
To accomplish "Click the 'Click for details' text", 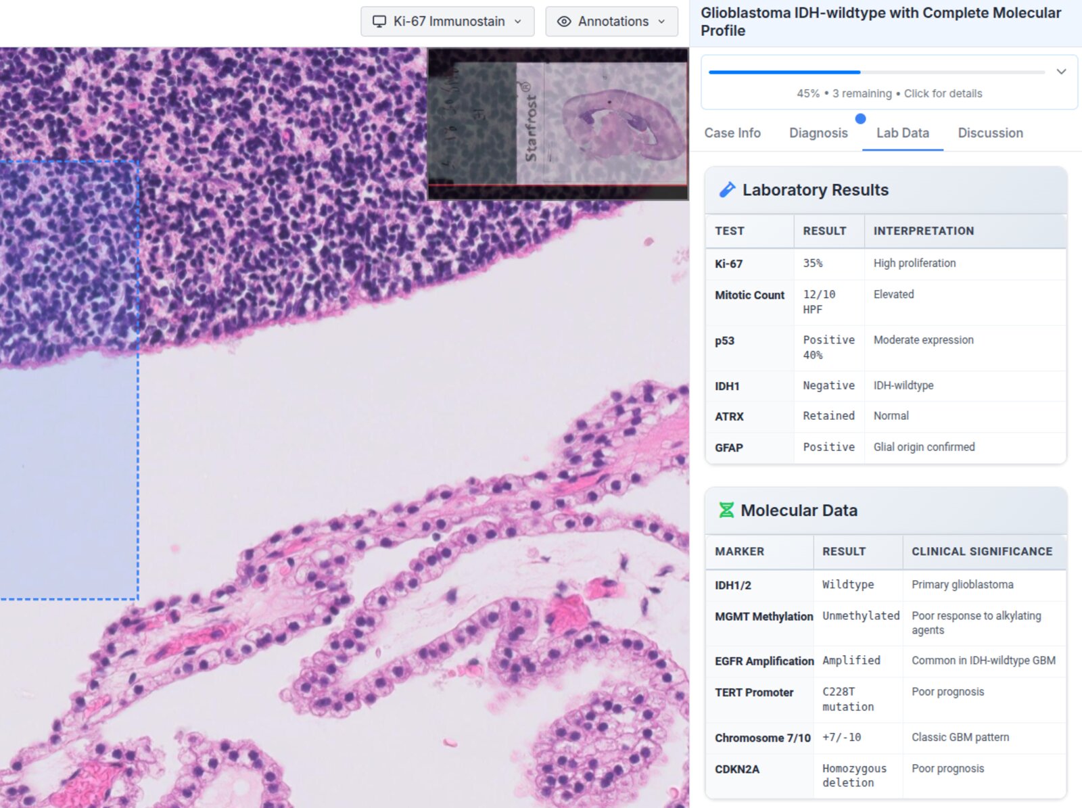I will [x=943, y=93].
